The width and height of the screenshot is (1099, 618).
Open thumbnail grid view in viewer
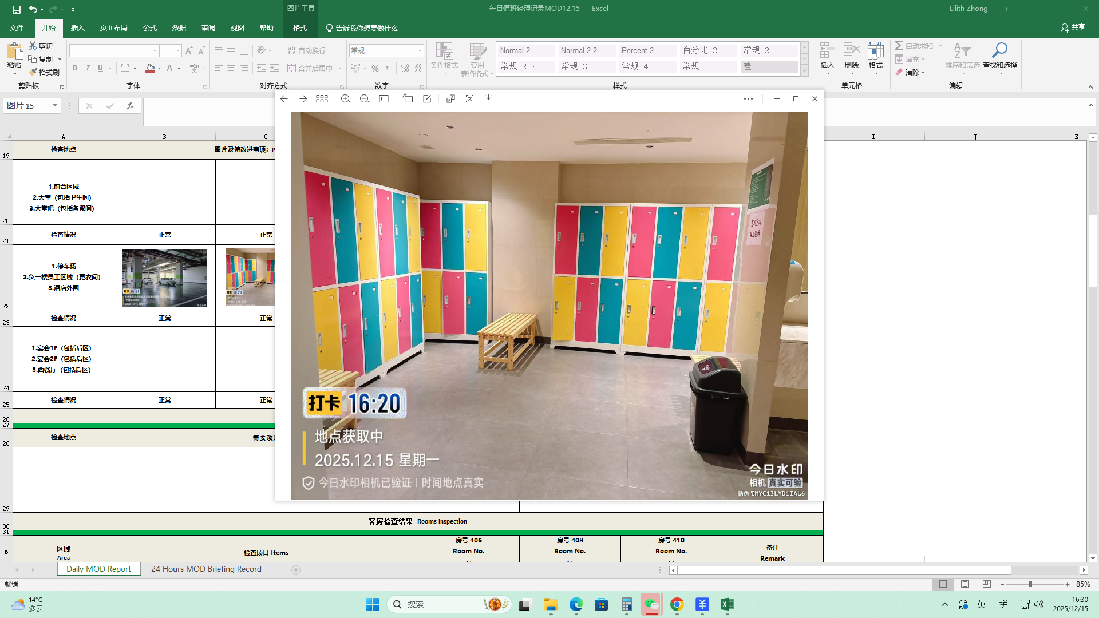point(322,99)
